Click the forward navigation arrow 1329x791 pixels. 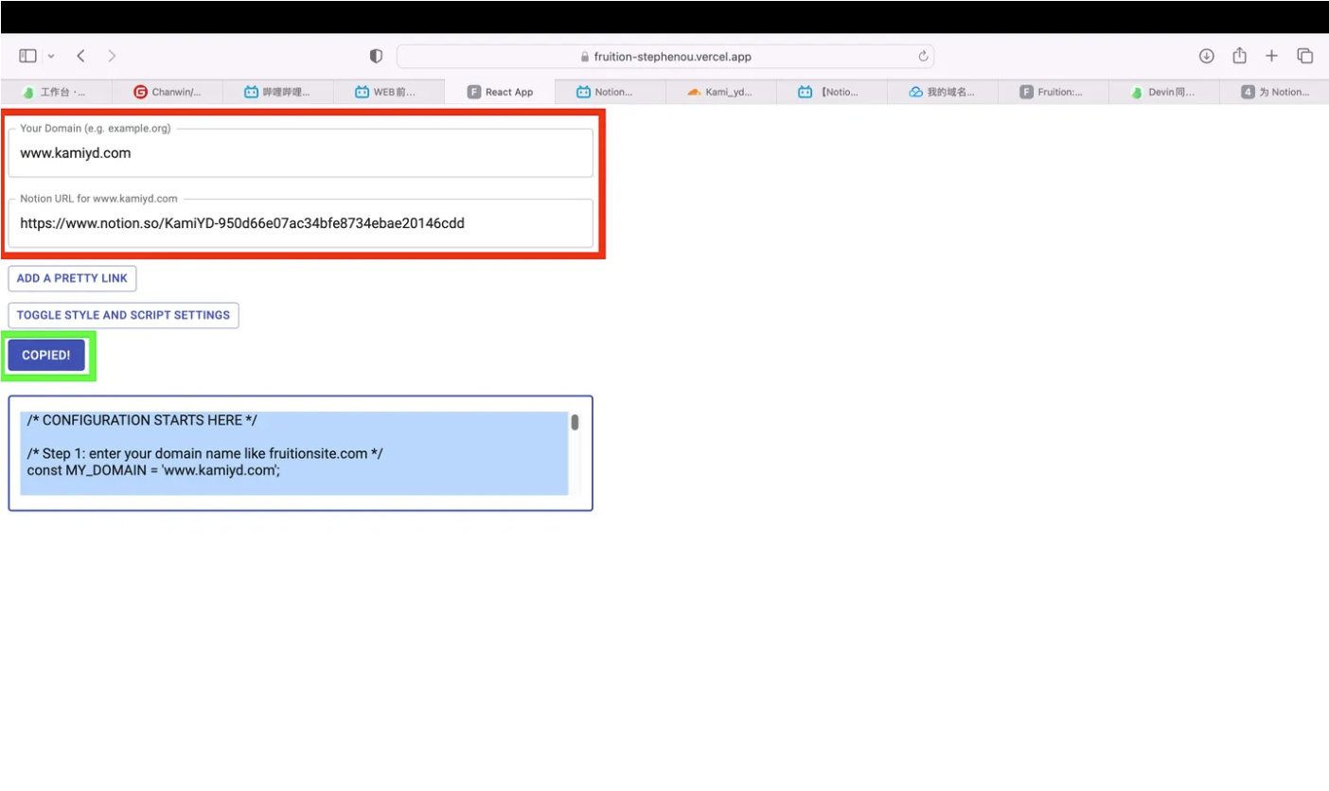[x=112, y=57]
